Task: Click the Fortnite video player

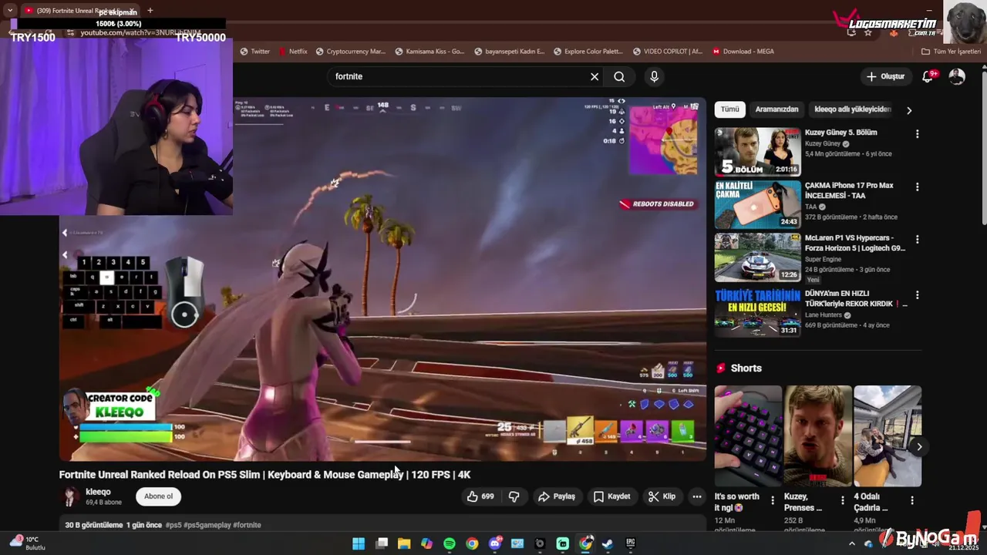Action: tap(382, 279)
